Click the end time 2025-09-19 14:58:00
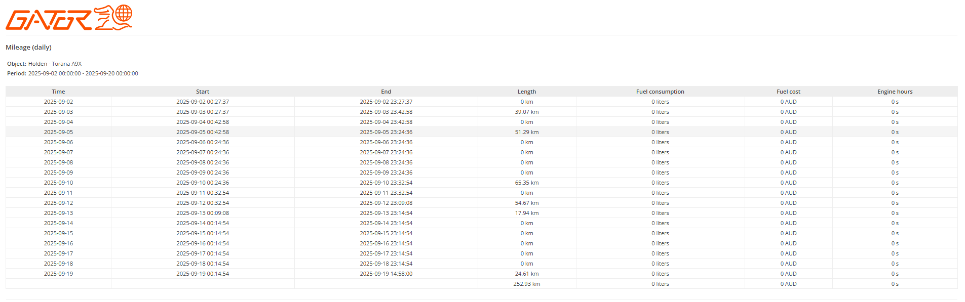The image size is (965, 302). click(x=386, y=274)
